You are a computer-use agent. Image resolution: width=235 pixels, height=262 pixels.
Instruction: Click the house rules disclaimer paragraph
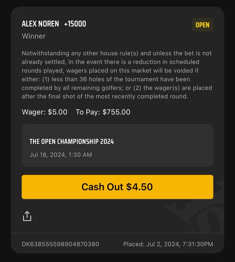tap(117, 75)
